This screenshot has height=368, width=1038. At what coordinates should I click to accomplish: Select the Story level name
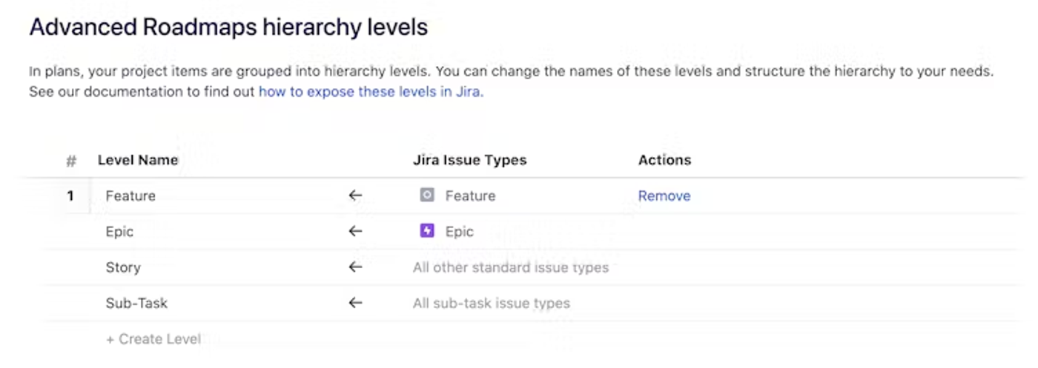(x=122, y=267)
